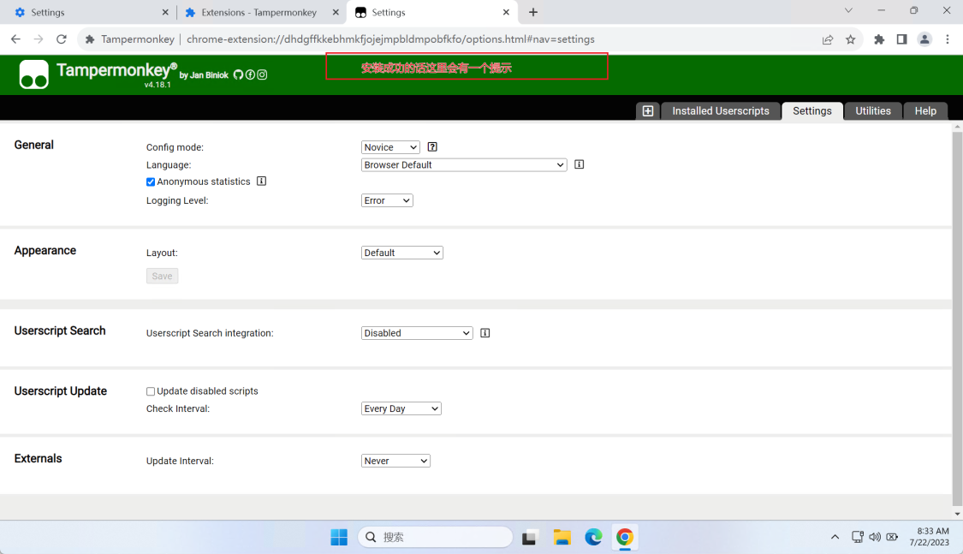Click browser back arrow
This screenshot has width=963, height=554.
tap(15, 39)
